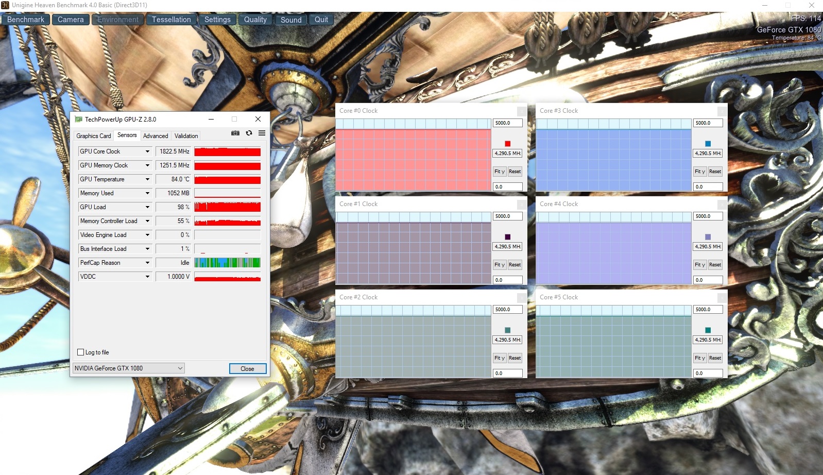Viewport: 823px width, 475px height.
Task: Expand the Bus Interface Load dropdown
Action: coord(147,249)
